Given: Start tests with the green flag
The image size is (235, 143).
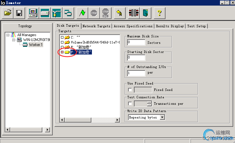Looking at the screenshot, I should click(82, 13).
